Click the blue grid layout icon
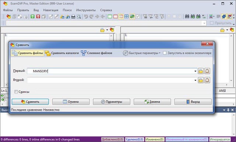The image size is (236, 142). tap(126, 16)
